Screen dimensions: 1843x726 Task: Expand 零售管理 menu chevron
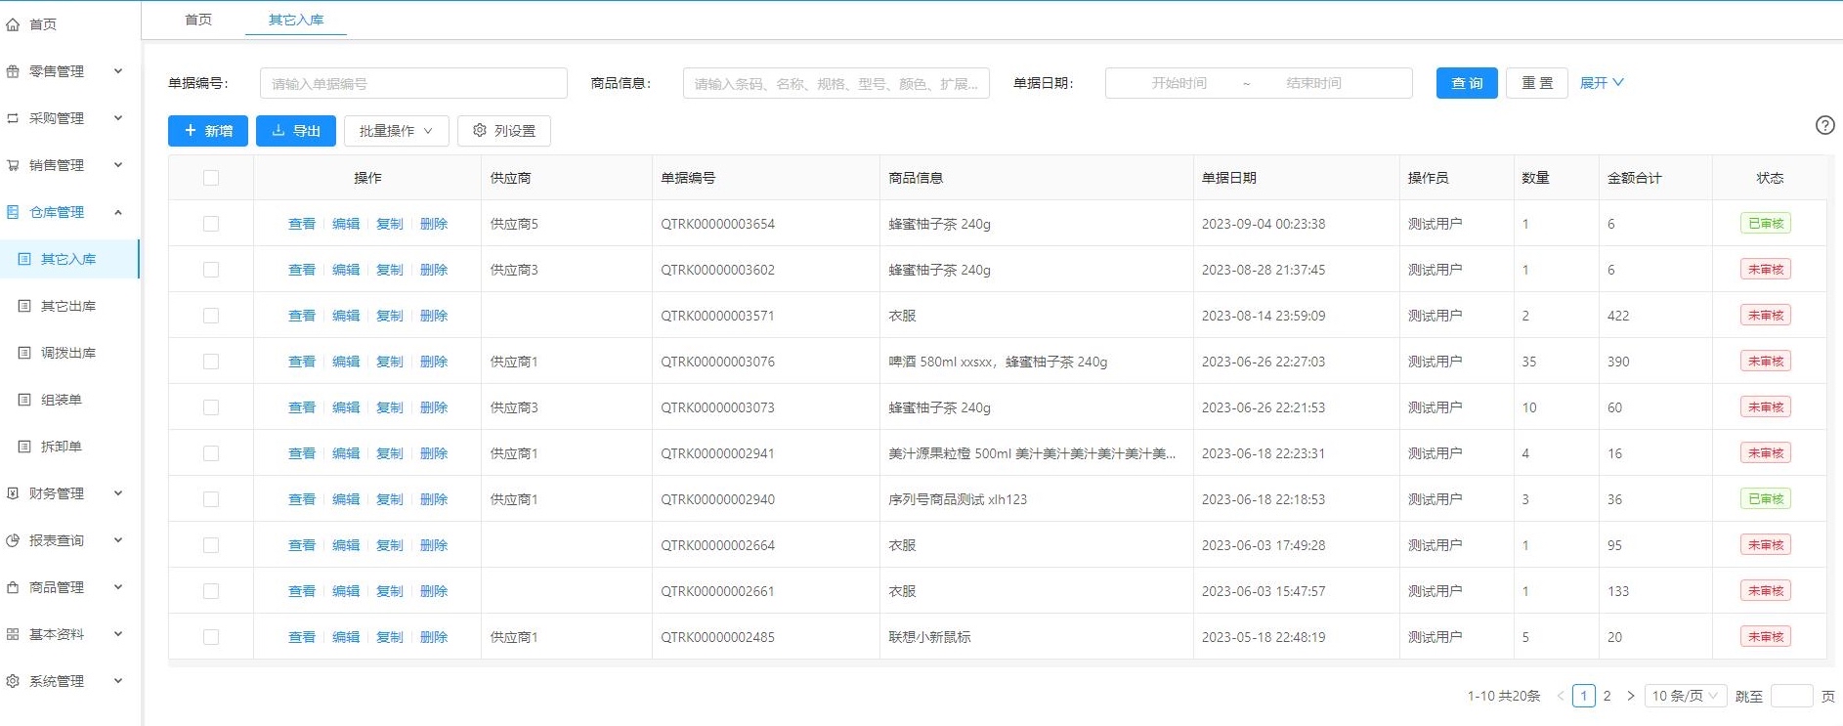pos(118,70)
